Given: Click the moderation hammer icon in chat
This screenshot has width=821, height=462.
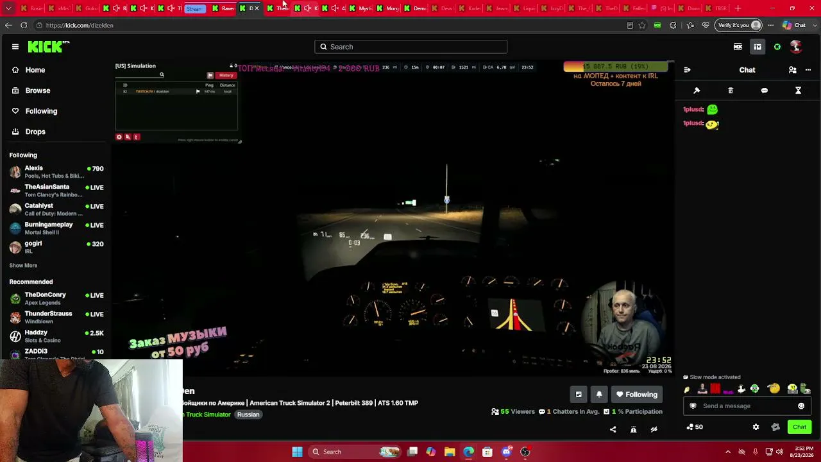Looking at the screenshot, I should (697, 90).
